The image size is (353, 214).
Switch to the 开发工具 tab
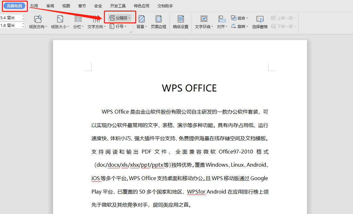118,6
